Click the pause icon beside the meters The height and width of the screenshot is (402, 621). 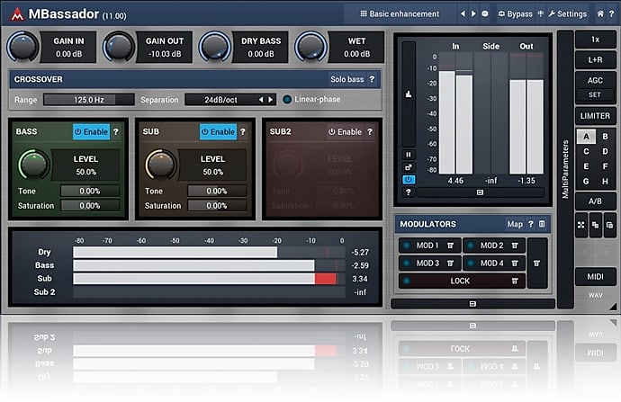[409, 154]
